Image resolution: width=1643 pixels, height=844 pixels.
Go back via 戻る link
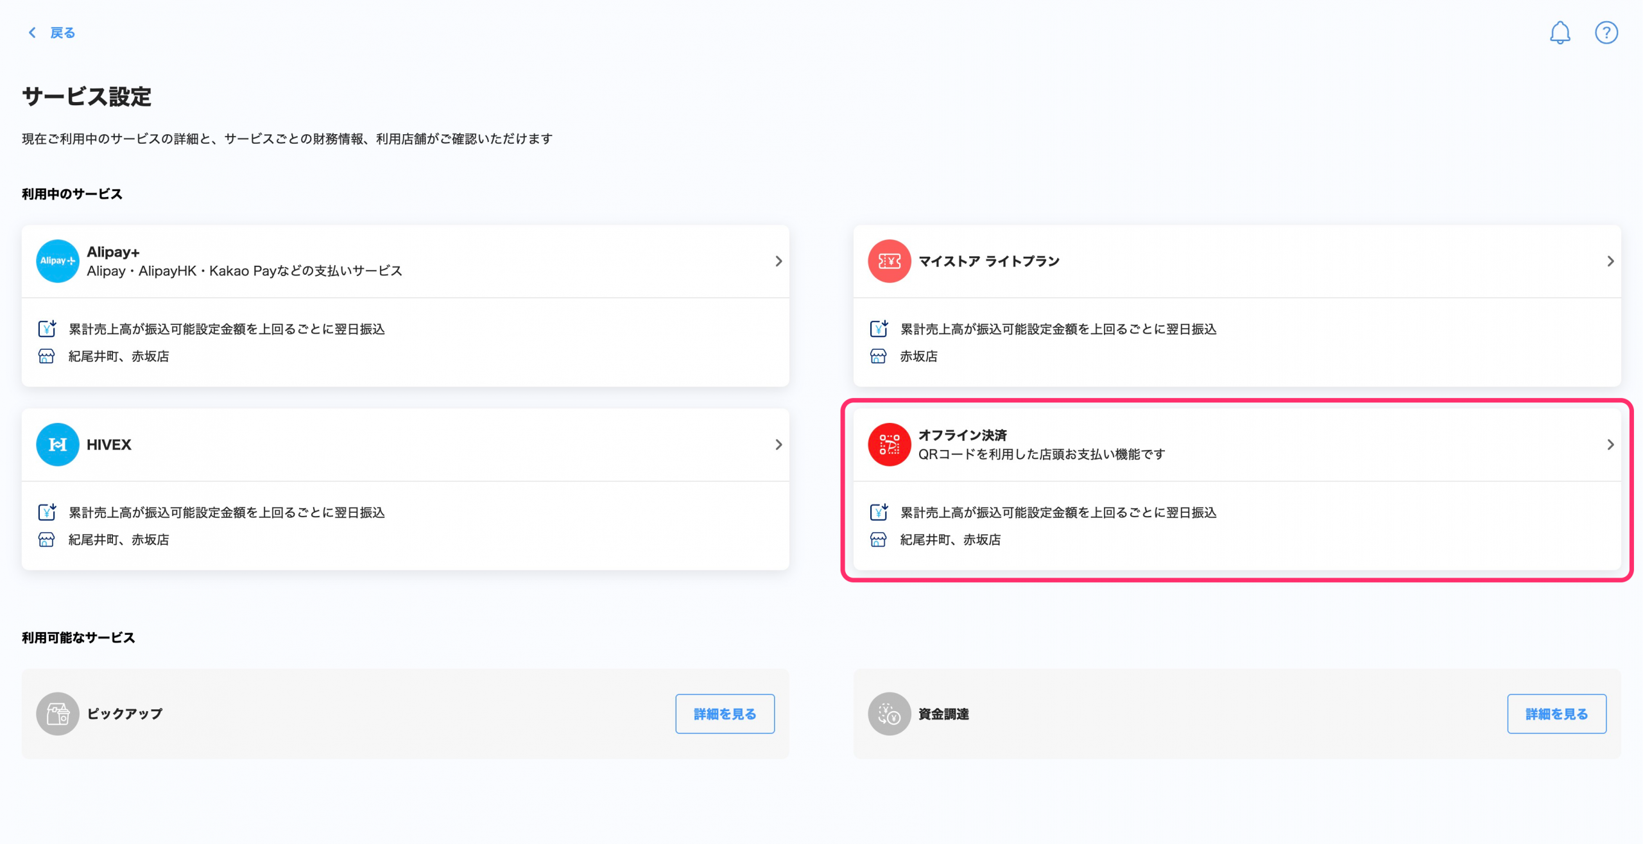pyautogui.click(x=62, y=33)
